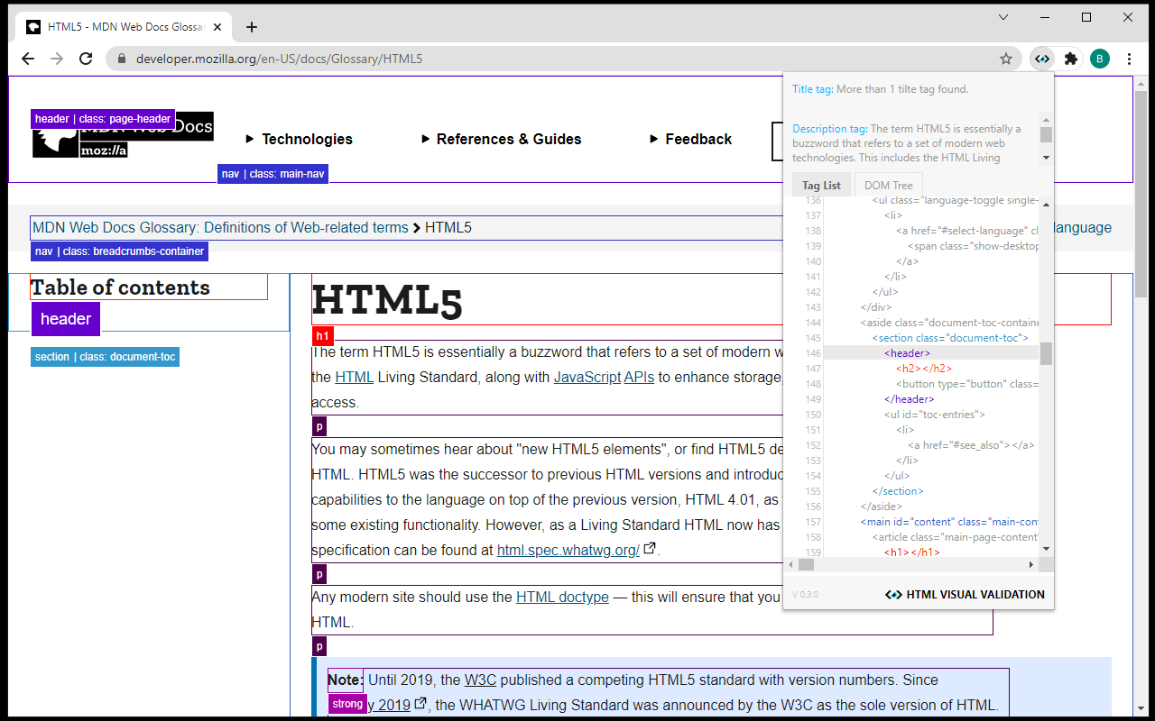The height and width of the screenshot is (721, 1155).
Task: Open the APIs link
Action: tap(639, 377)
